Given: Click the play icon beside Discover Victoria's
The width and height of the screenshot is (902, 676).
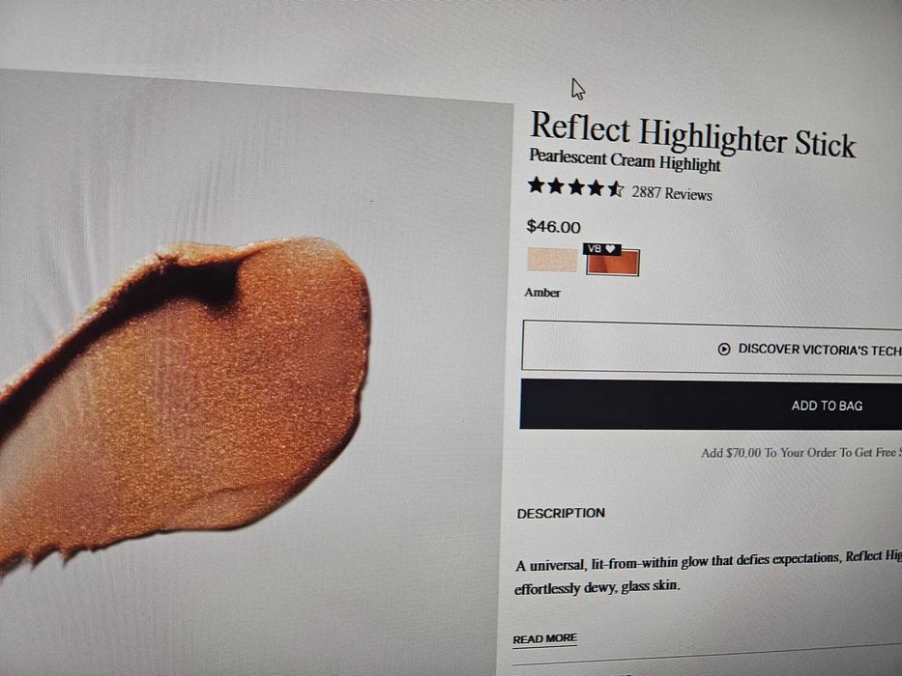Looking at the screenshot, I should point(724,349).
